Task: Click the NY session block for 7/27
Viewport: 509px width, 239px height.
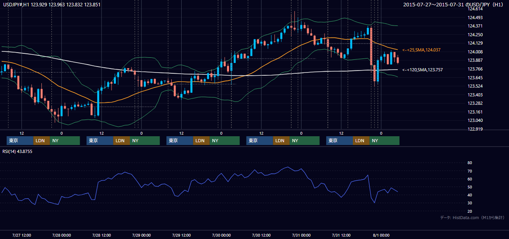Action: point(65,141)
